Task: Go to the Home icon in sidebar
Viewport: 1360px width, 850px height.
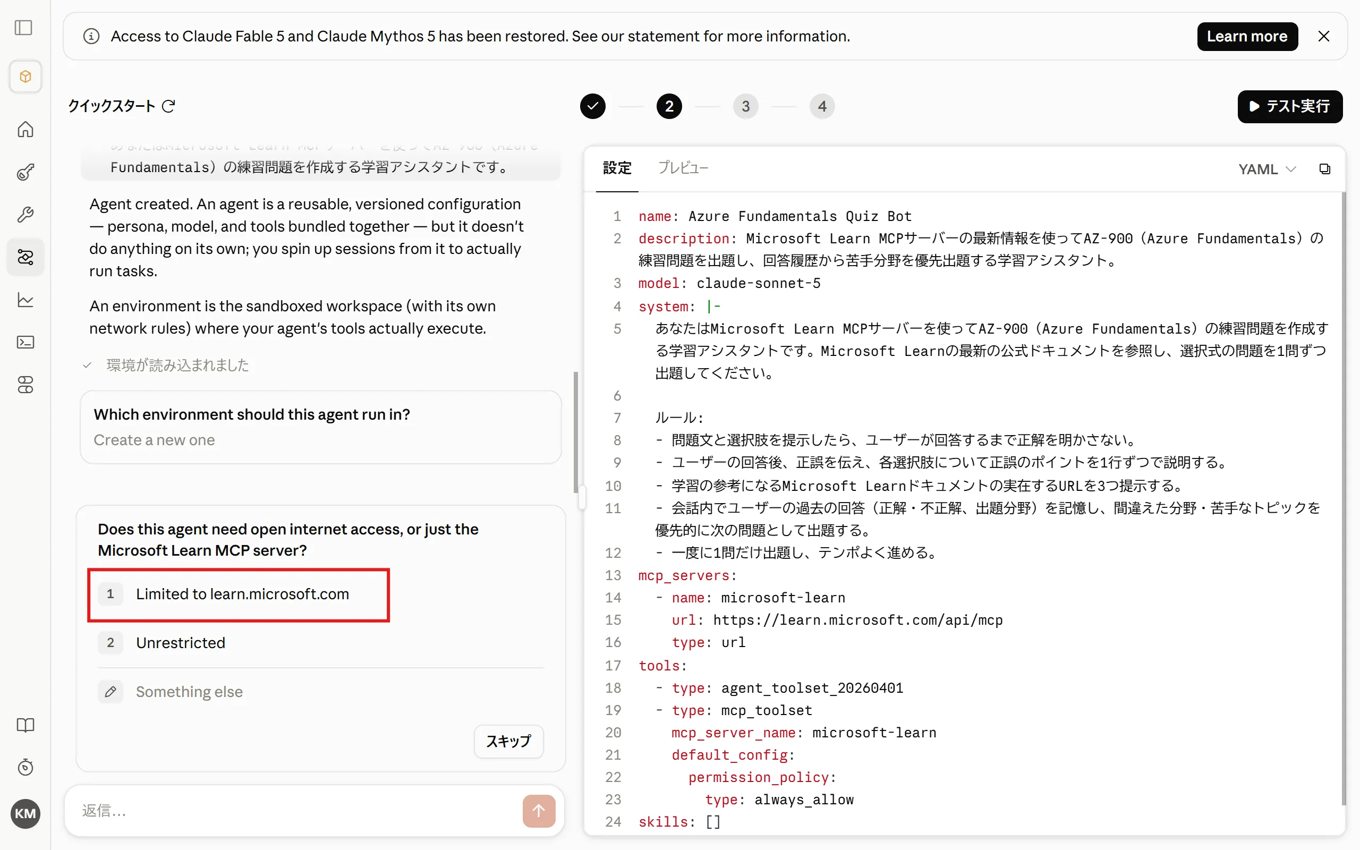Action: coord(25,129)
